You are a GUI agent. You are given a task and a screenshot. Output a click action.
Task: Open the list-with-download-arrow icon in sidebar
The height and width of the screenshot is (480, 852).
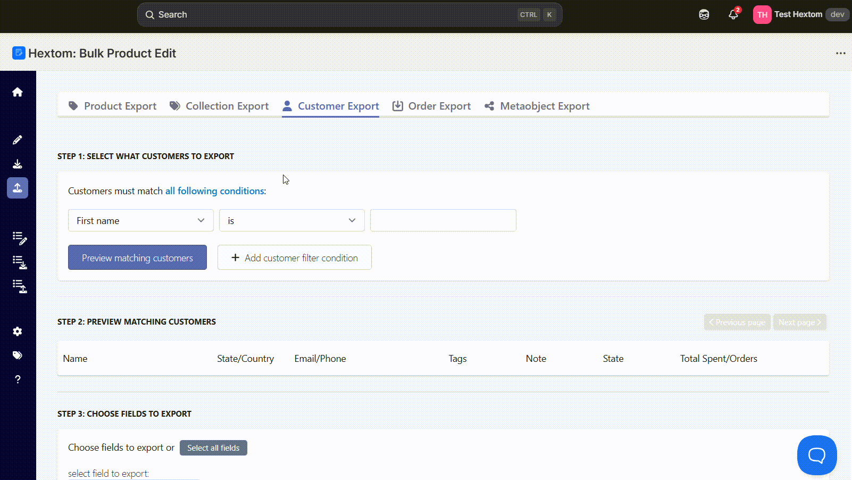[x=20, y=262]
